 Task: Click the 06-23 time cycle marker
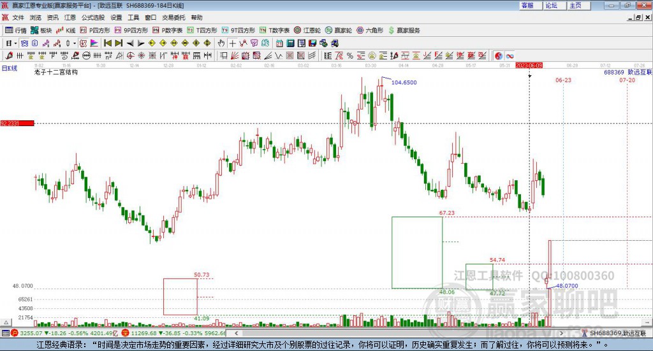click(x=563, y=80)
